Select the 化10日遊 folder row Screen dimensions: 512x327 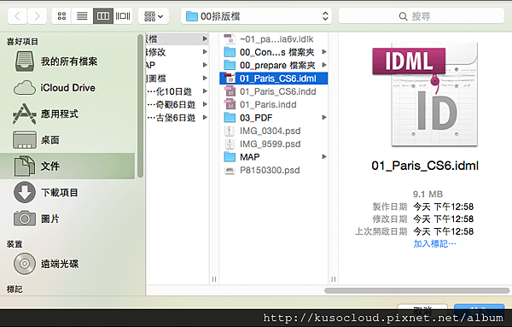(177, 91)
